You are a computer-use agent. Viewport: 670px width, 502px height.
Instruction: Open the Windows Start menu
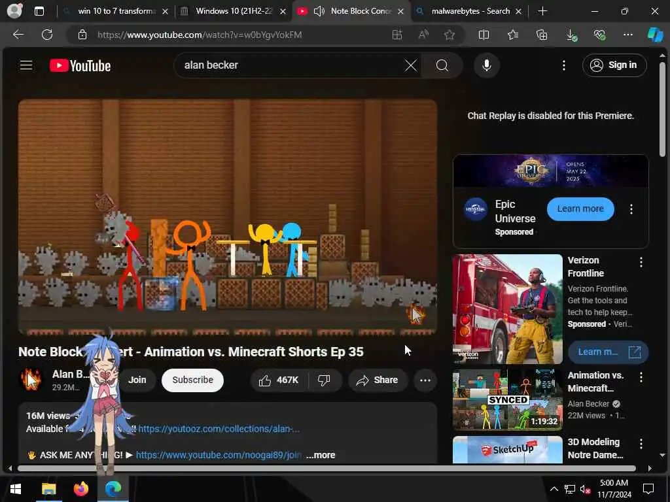tap(16, 489)
